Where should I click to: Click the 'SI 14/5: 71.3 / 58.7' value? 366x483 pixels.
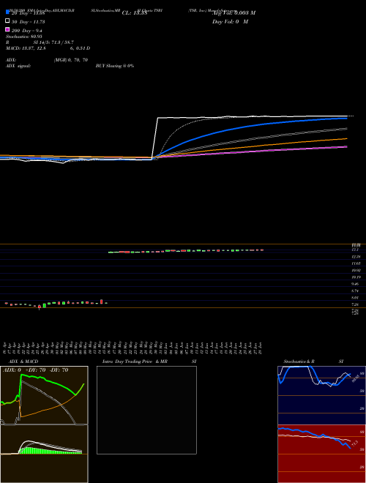click(53, 42)
